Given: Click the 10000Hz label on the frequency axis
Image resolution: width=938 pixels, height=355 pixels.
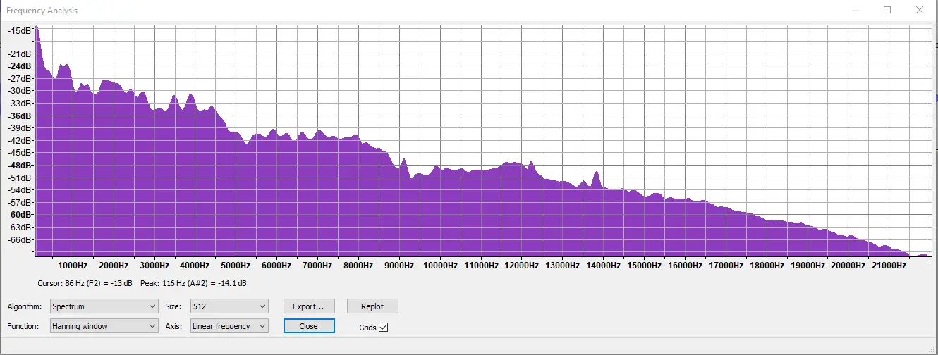Looking at the screenshot, I should click(x=440, y=266).
